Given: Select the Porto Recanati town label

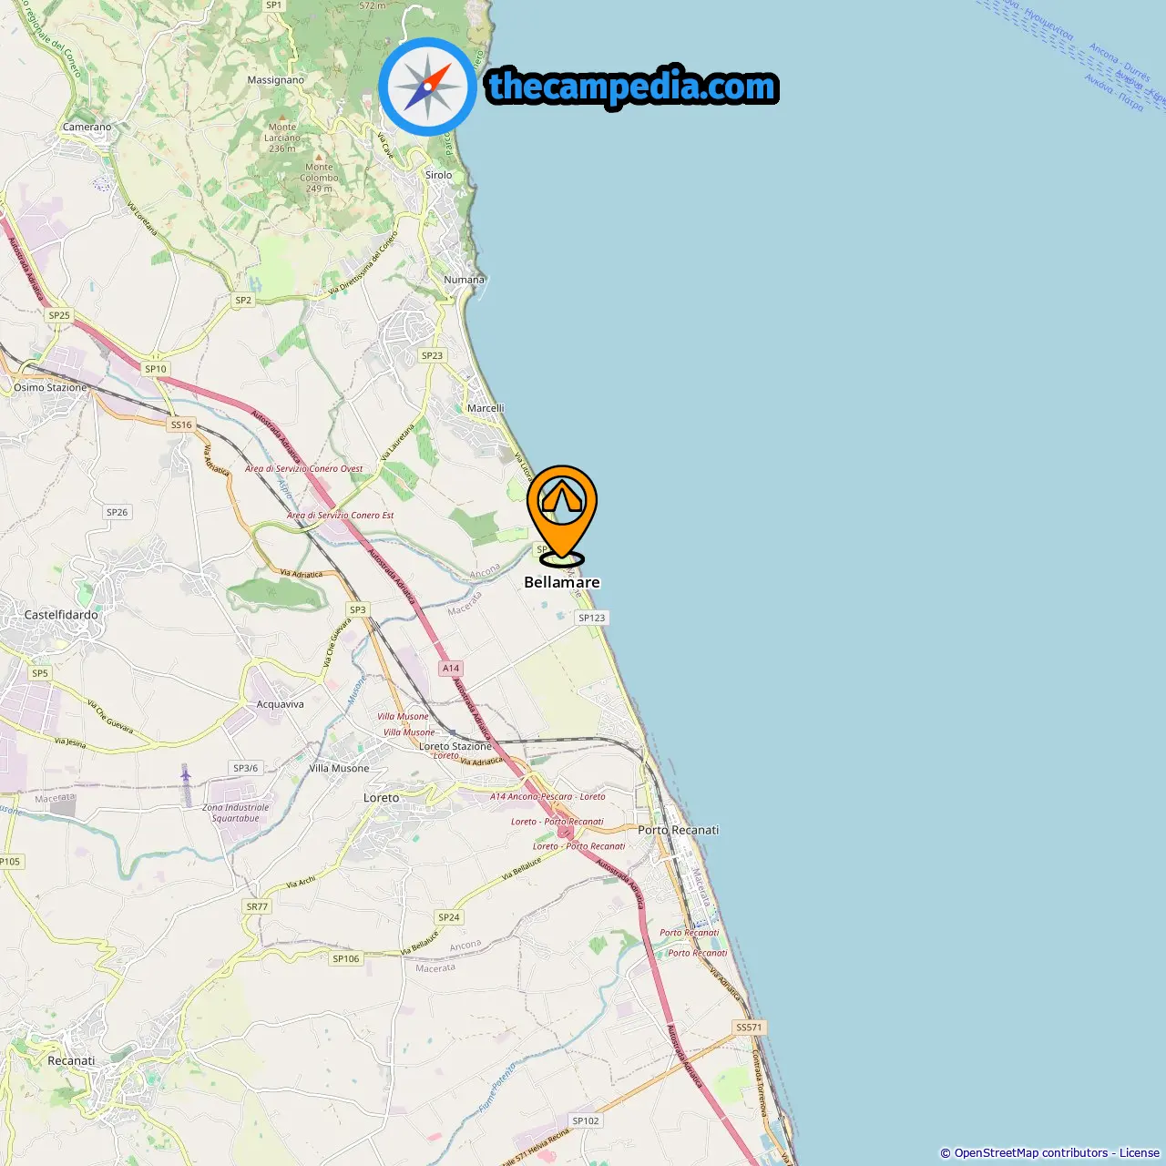Looking at the screenshot, I should [678, 830].
